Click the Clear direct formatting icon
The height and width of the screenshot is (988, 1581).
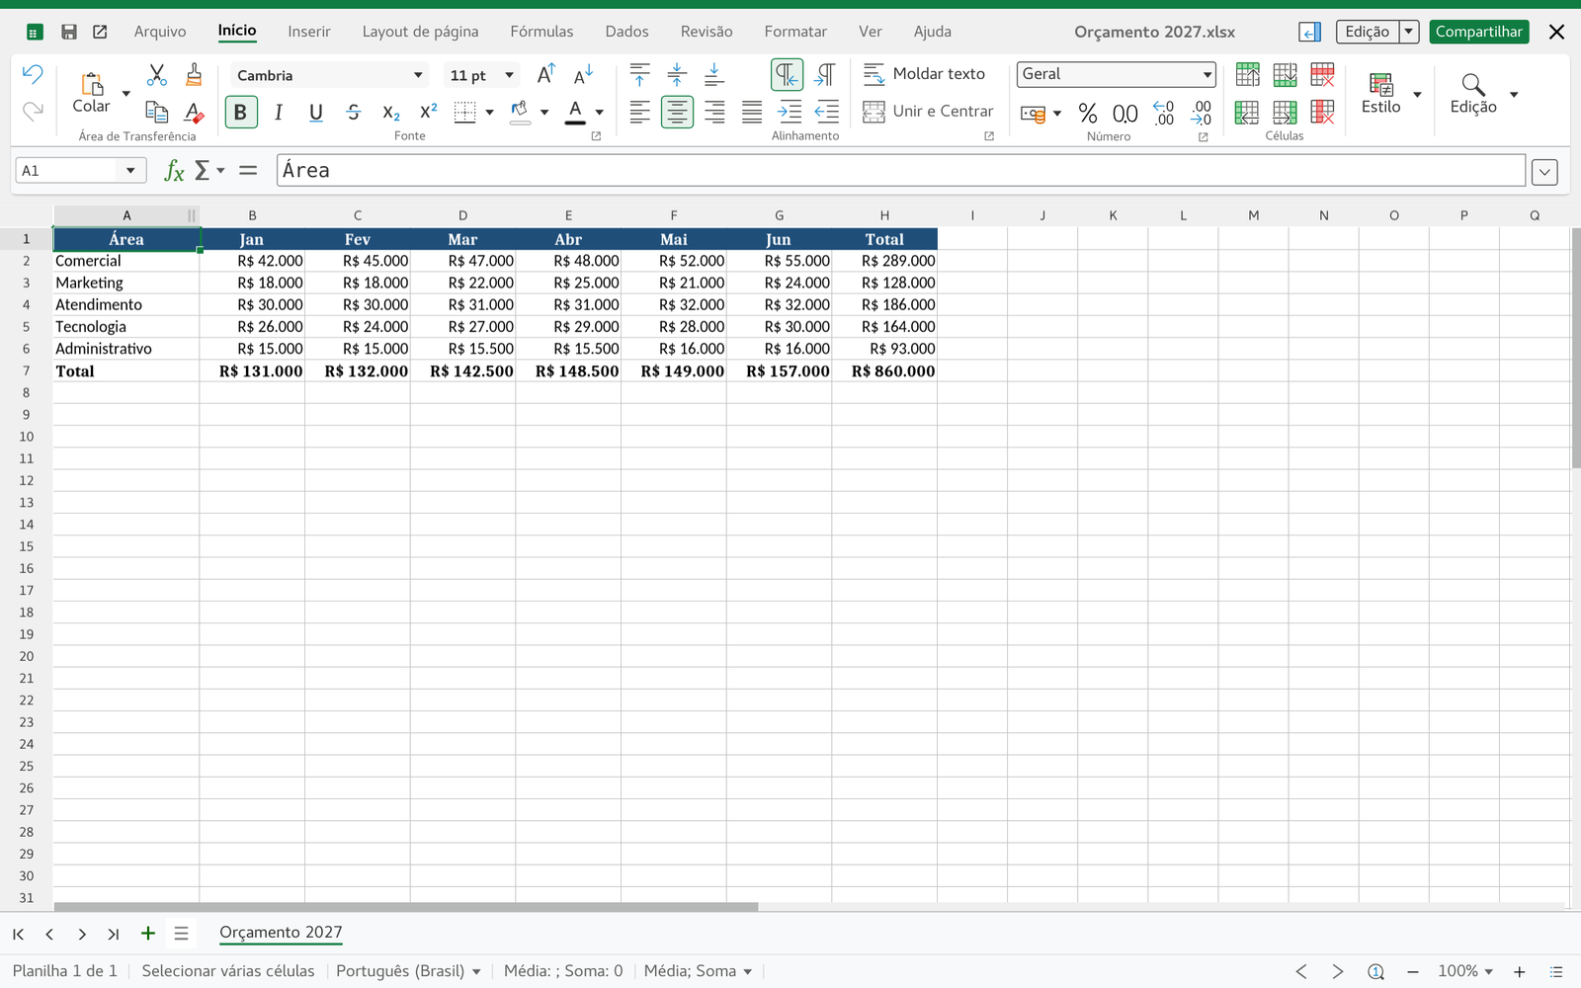click(x=194, y=112)
